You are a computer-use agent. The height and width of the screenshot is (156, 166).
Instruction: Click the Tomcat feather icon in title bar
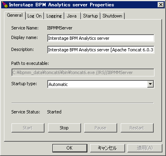tap(5, 4)
